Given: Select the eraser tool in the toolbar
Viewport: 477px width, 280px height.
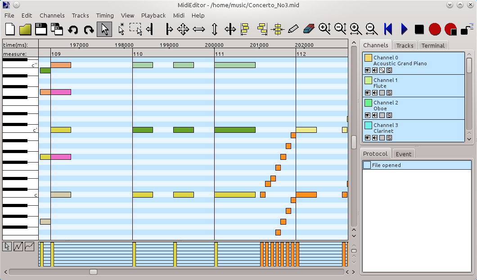Looking at the screenshot, I should point(308,29).
